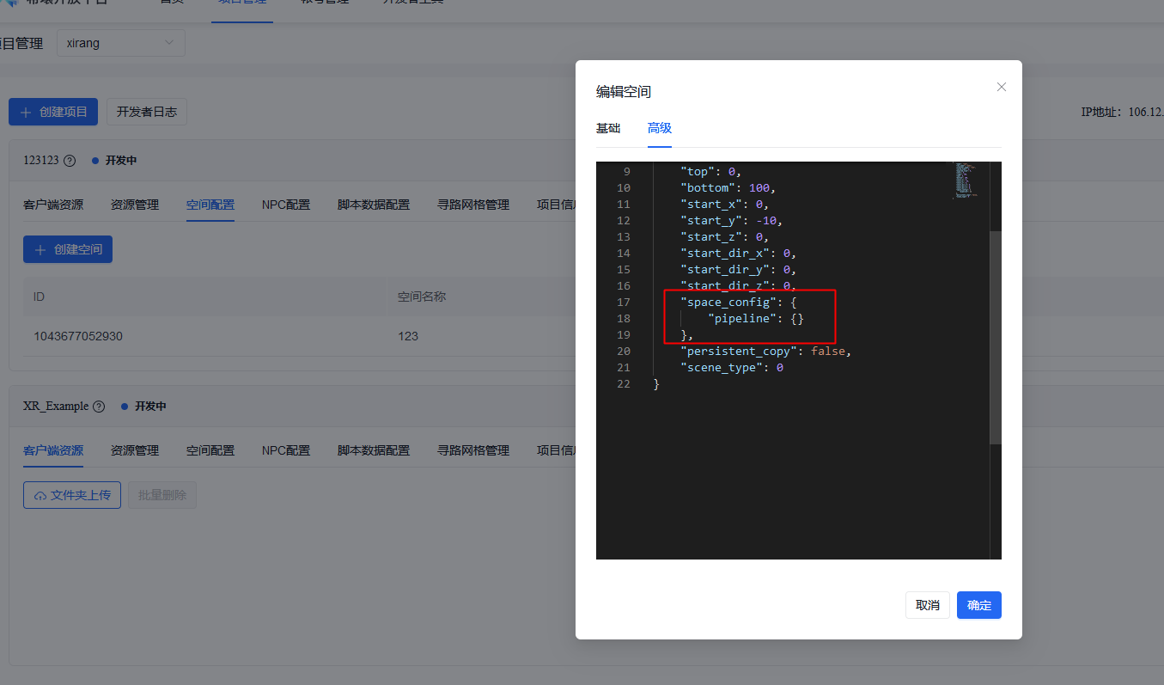Open the 开发者日志 button
This screenshot has width=1164, height=685.
(147, 112)
